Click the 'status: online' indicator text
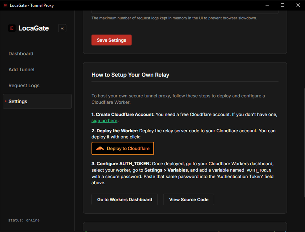Image resolution: width=305 pixels, height=232 pixels. pos(24,220)
